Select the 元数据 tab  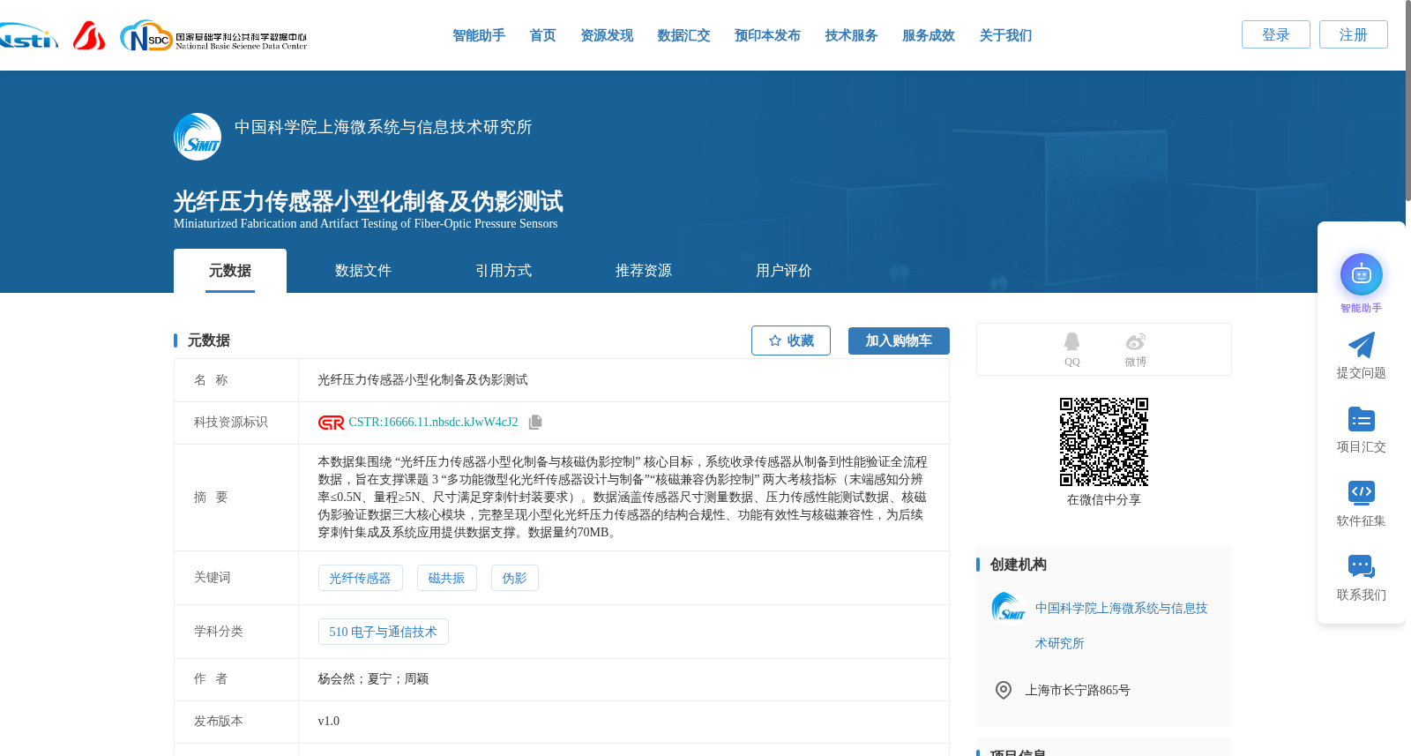pyautogui.click(x=230, y=271)
